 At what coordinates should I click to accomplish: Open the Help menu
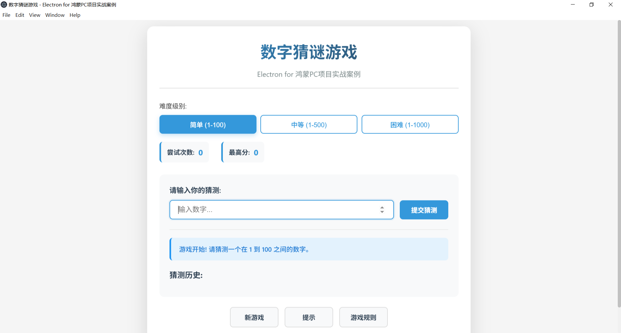pos(75,15)
